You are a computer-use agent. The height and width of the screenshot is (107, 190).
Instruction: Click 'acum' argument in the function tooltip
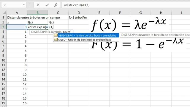click(x=66, y=32)
